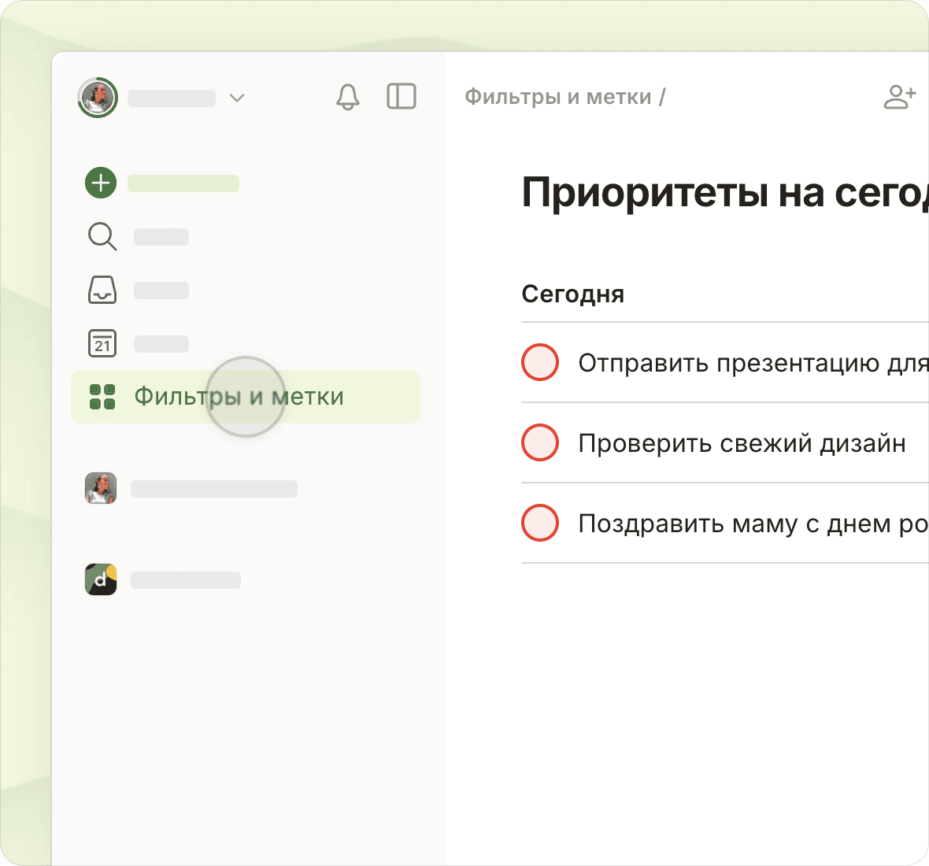
Task: Toggle the sidebar panel icon
Action: tap(402, 97)
